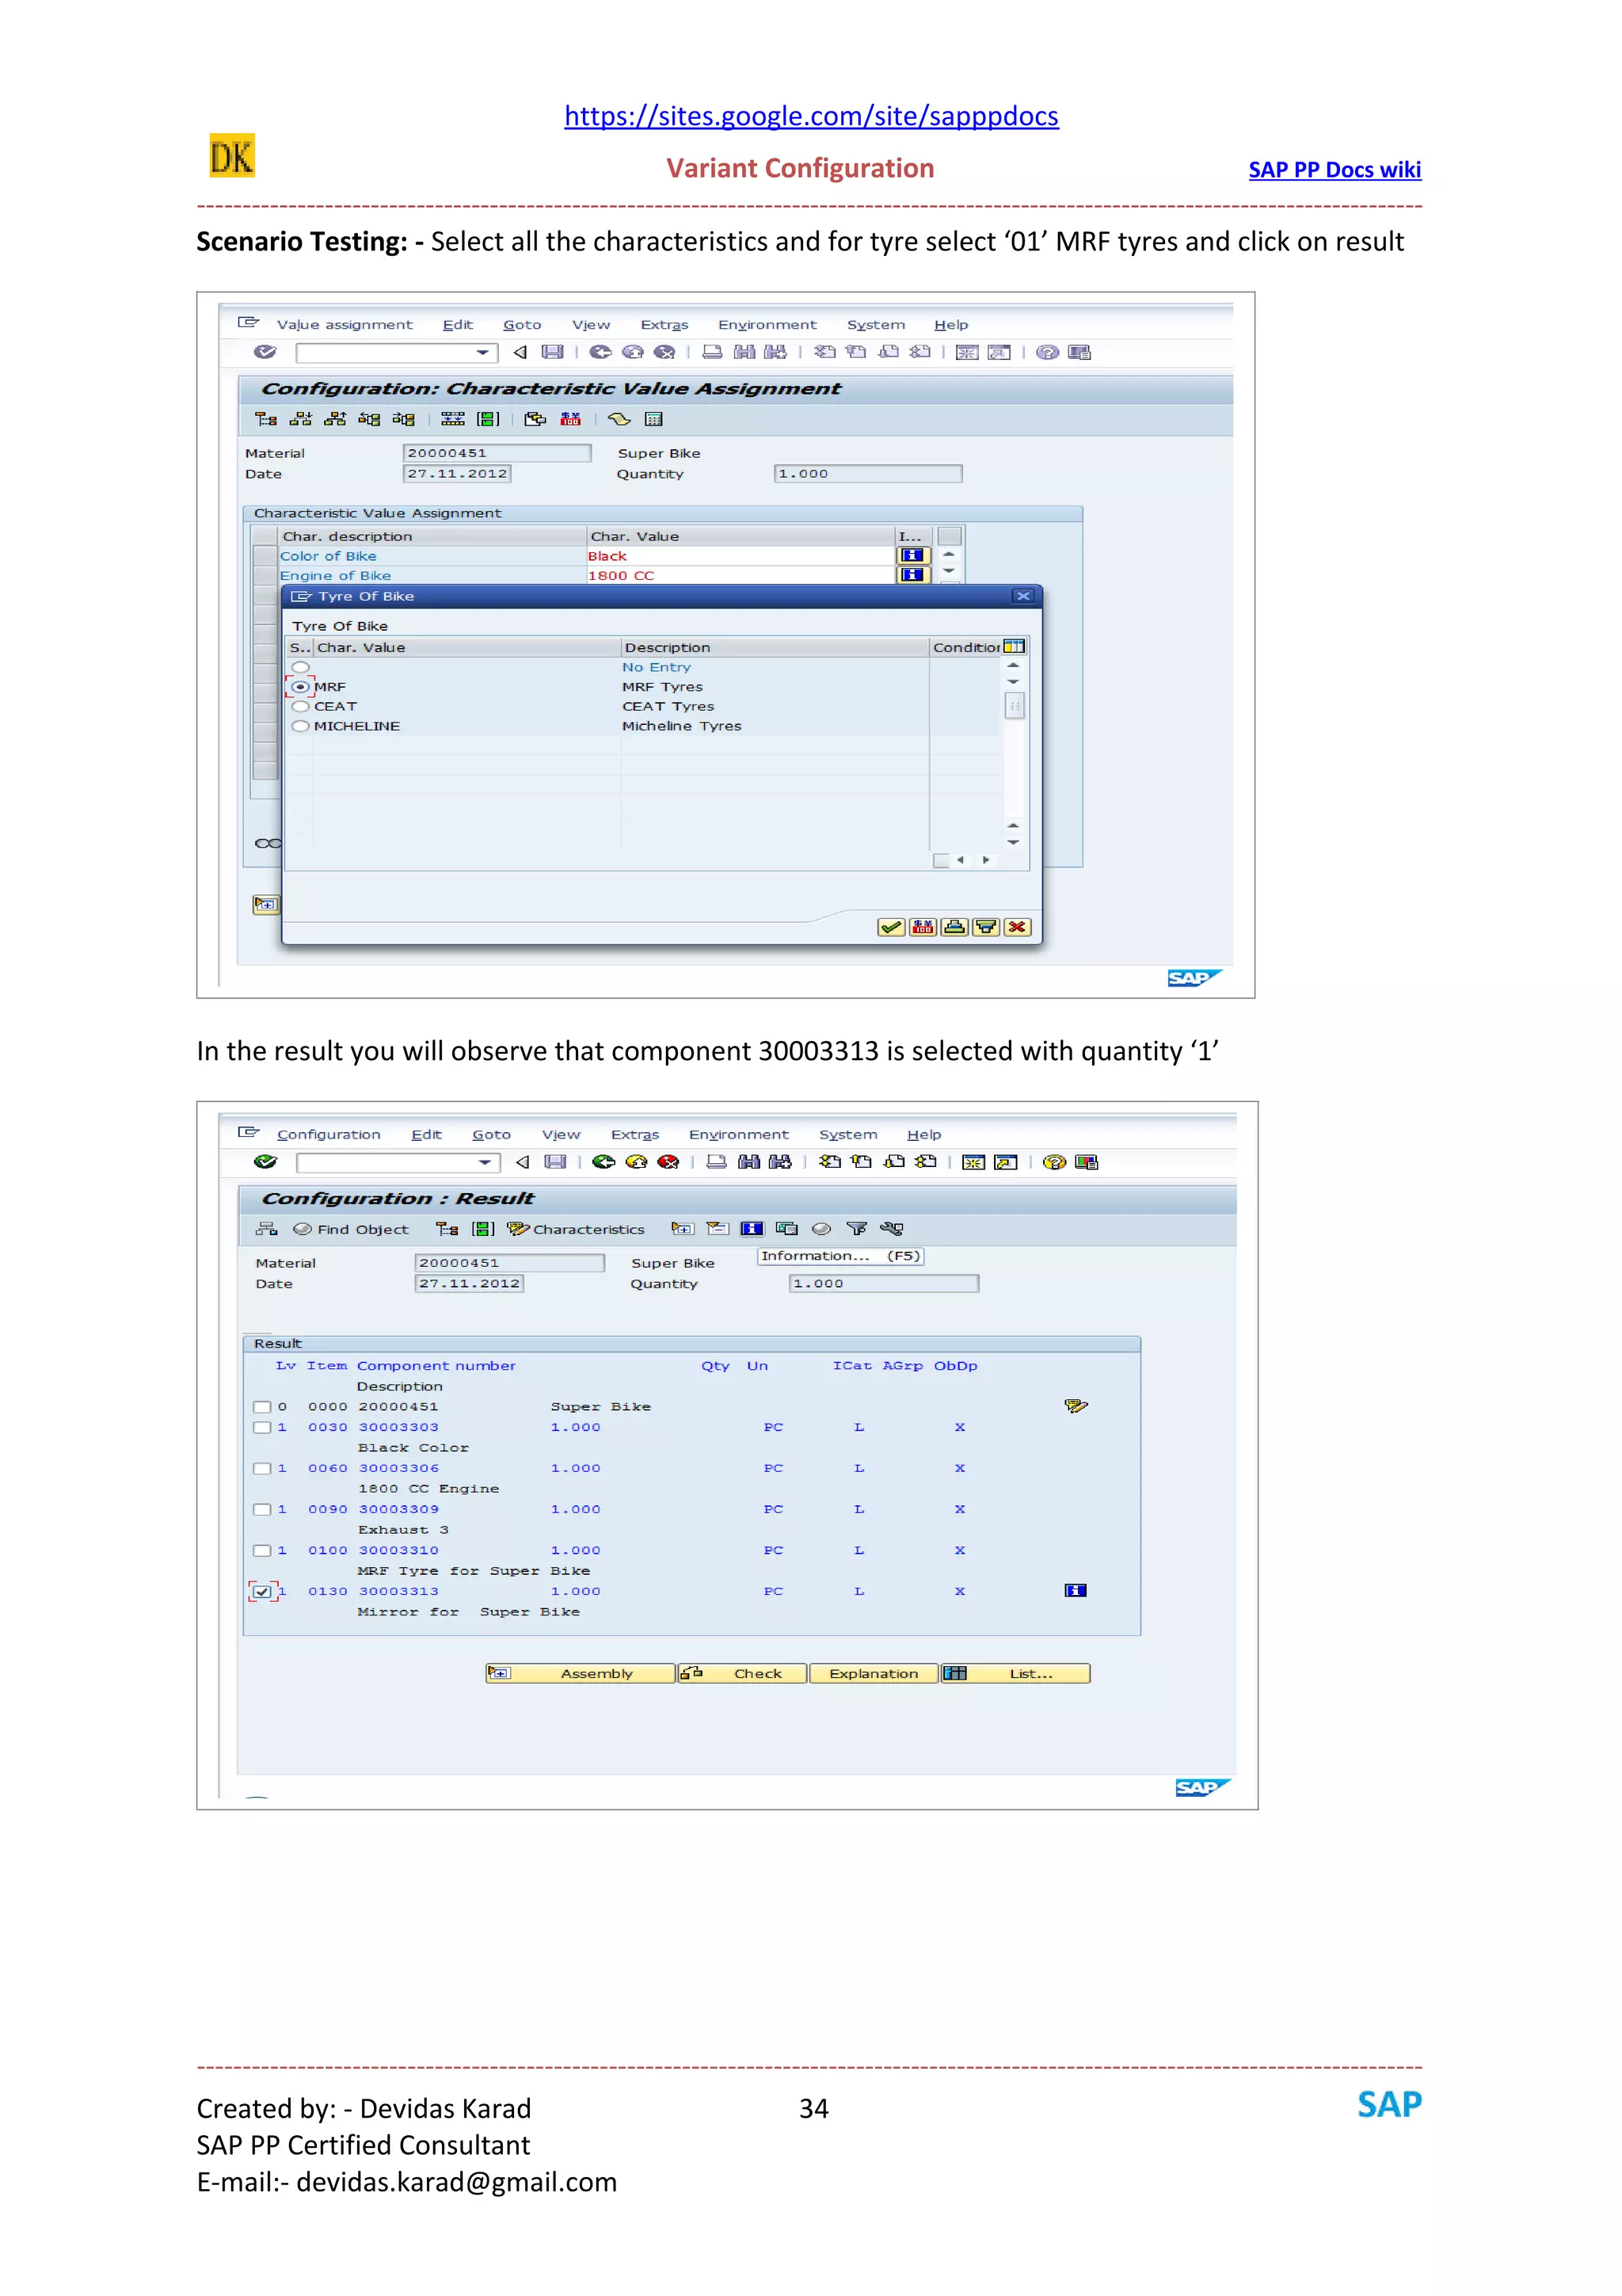The width and height of the screenshot is (1622, 2296).
Task: Click table settings icon beside Condition column
Action: click(x=1015, y=647)
